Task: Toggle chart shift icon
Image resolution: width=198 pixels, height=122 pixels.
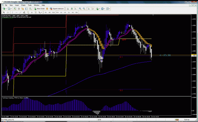Action: click(93, 9)
